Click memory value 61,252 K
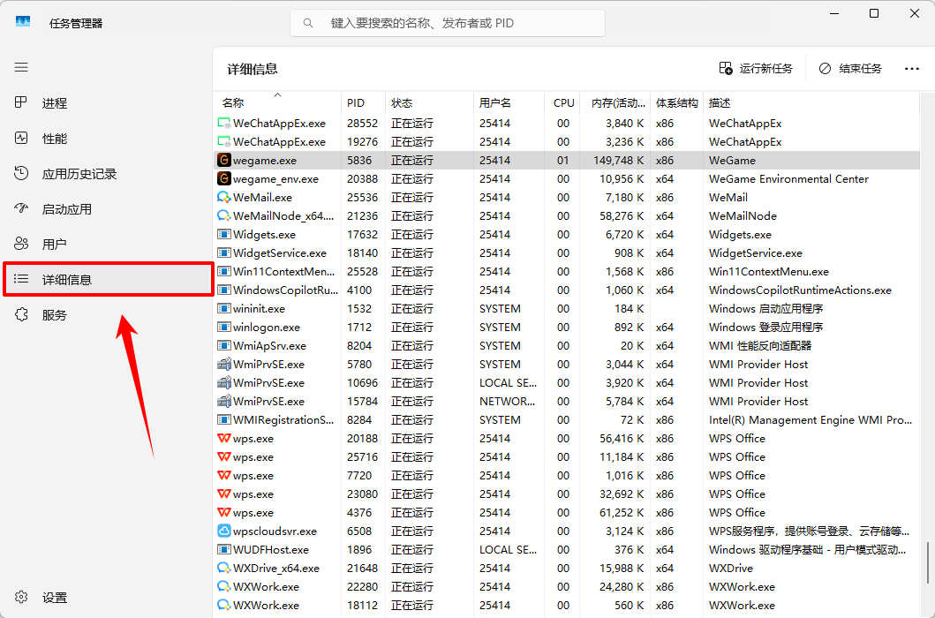Image resolution: width=935 pixels, height=618 pixels. (622, 512)
